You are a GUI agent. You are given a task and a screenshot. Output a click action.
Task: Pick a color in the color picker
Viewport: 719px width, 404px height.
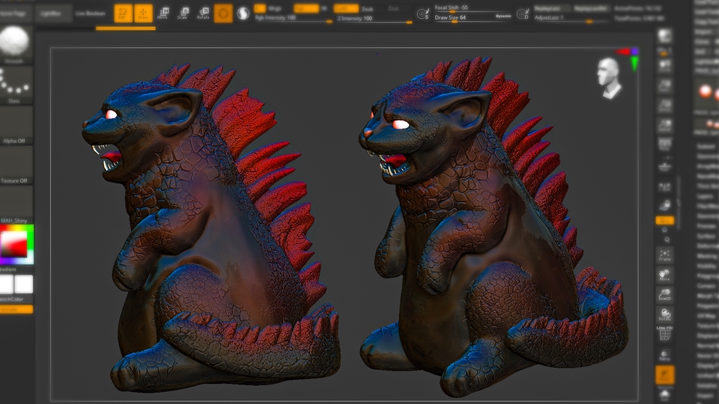coord(16,245)
